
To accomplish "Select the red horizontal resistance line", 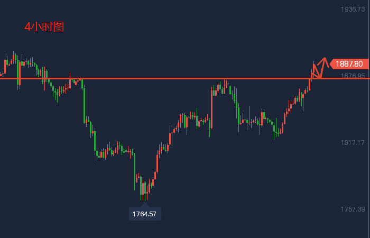I will tap(159, 78).
